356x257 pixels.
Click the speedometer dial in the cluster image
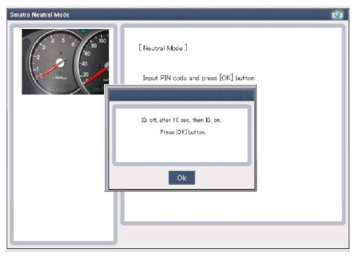(x=95, y=62)
